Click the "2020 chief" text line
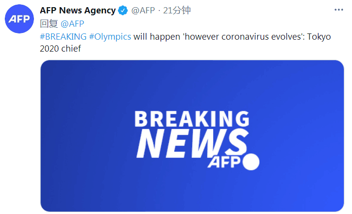This screenshot has width=352, height=214. (x=61, y=49)
